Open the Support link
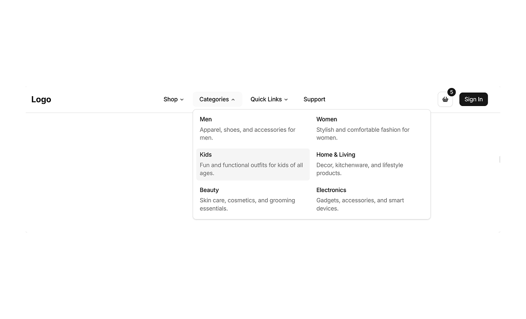Viewport: 526px width, 319px height. [314, 99]
